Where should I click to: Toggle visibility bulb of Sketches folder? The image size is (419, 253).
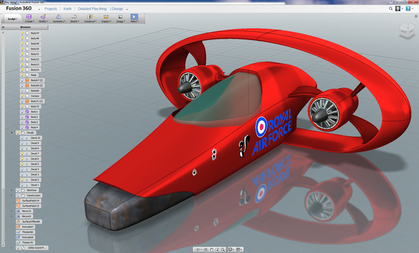pyautogui.click(x=18, y=190)
